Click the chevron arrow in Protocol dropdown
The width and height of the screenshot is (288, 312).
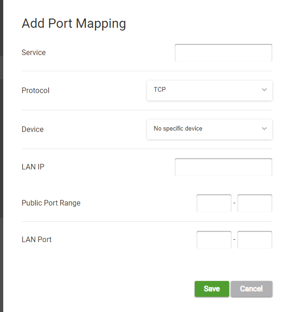tap(264, 90)
